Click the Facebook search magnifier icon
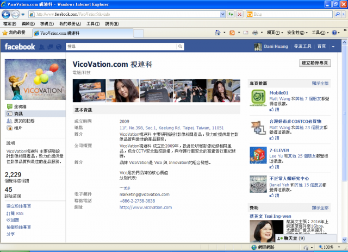This screenshot has height=252, width=348. point(180,47)
